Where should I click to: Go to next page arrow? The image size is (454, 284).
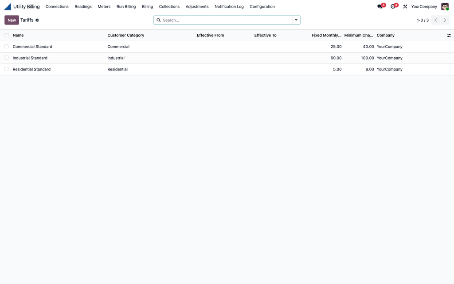pyautogui.click(x=445, y=20)
